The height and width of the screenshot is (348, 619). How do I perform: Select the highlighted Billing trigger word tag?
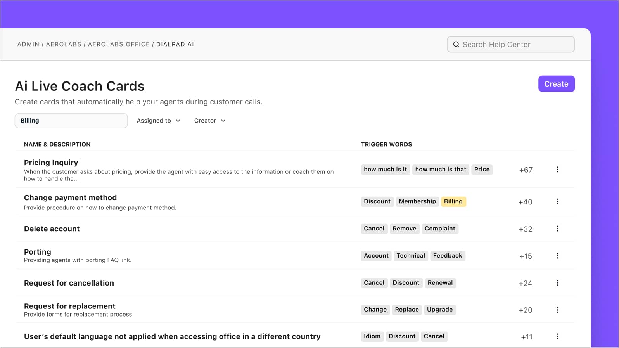453,202
